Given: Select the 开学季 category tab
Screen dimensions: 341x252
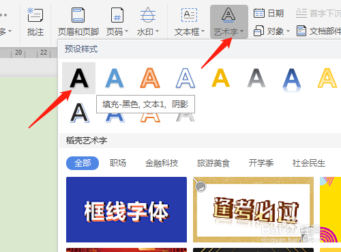Looking at the screenshot, I should [261, 163].
